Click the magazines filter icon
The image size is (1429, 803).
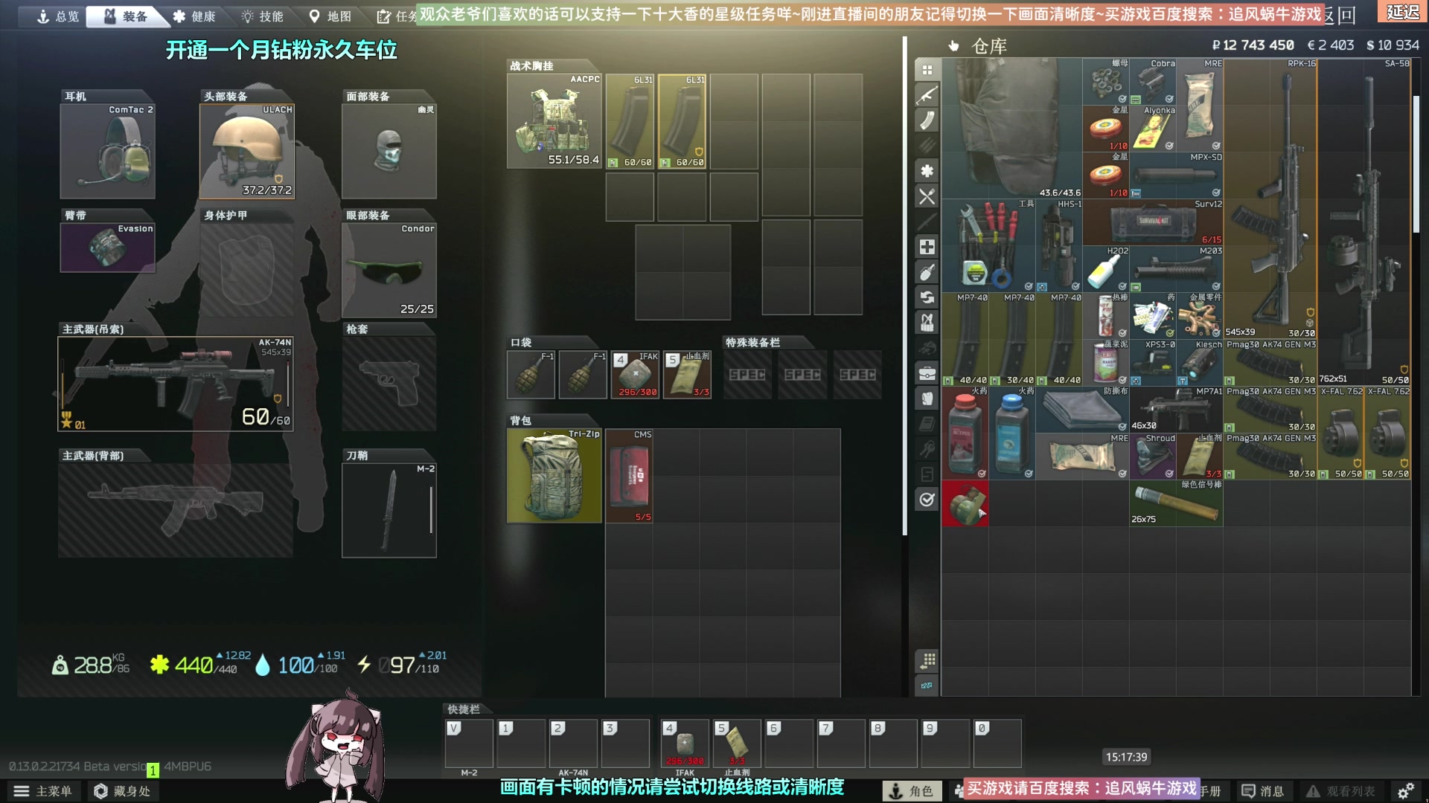coord(926,119)
